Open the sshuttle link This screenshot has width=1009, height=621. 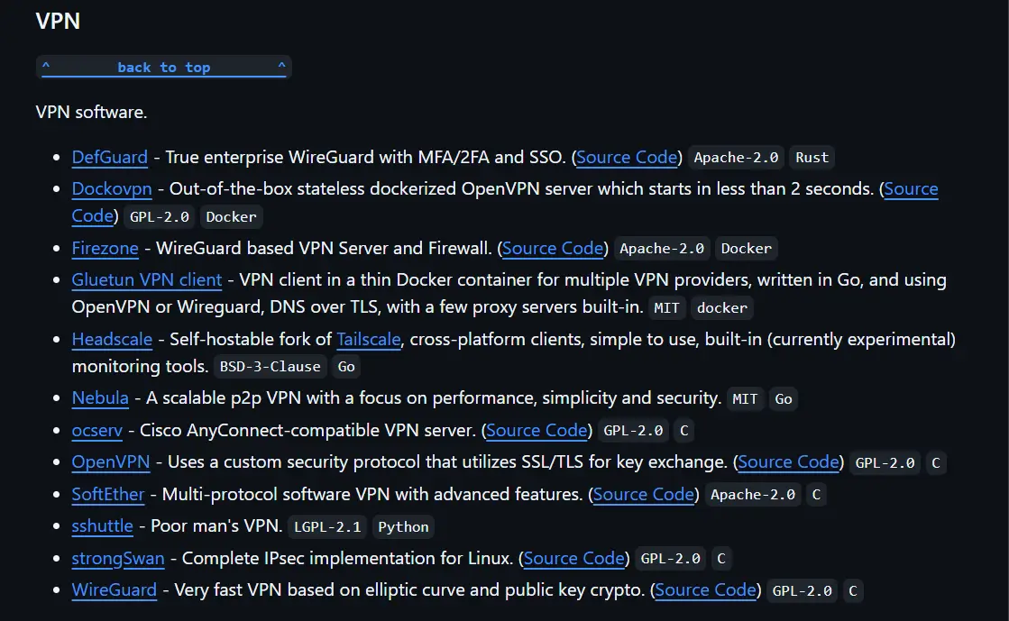(x=102, y=525)
